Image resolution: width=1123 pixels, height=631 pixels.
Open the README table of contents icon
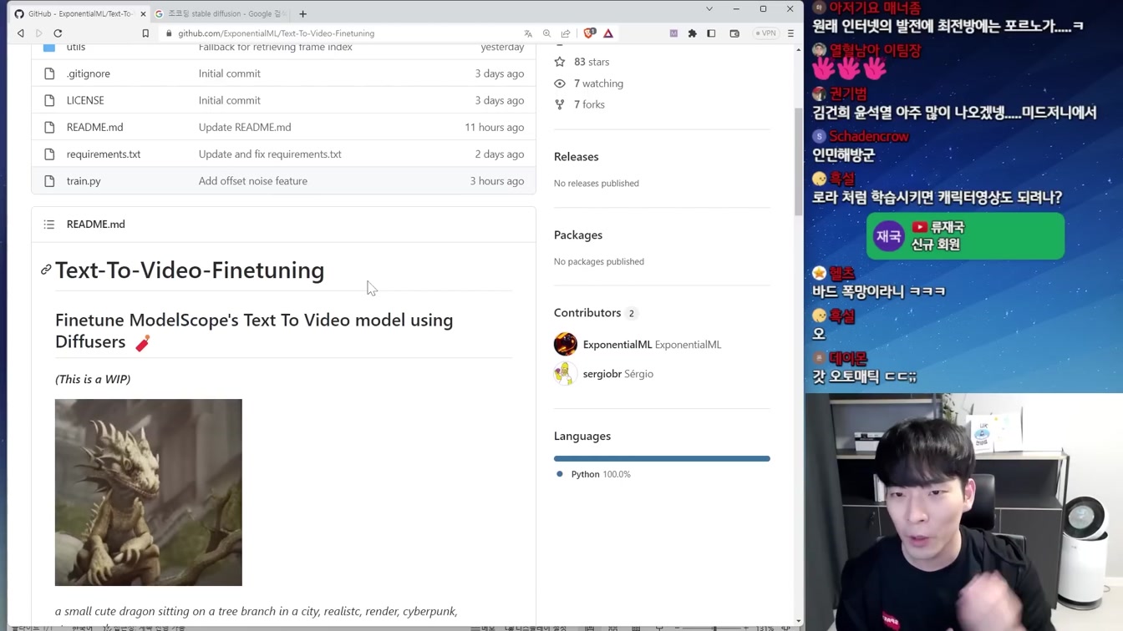coord(49,225)
